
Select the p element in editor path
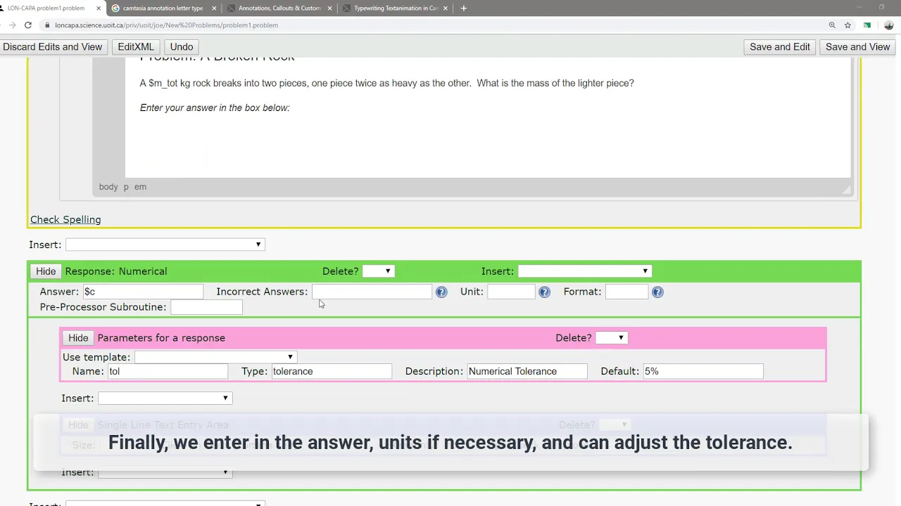pos(126,187)
